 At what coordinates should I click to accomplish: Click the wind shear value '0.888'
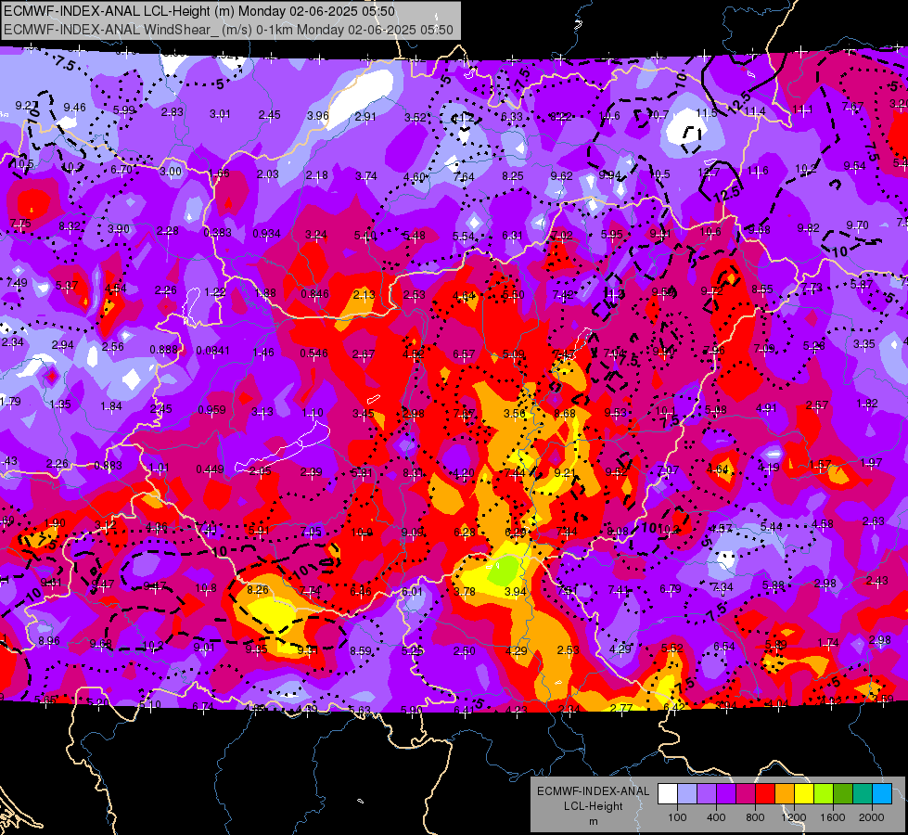pos(164,350)
